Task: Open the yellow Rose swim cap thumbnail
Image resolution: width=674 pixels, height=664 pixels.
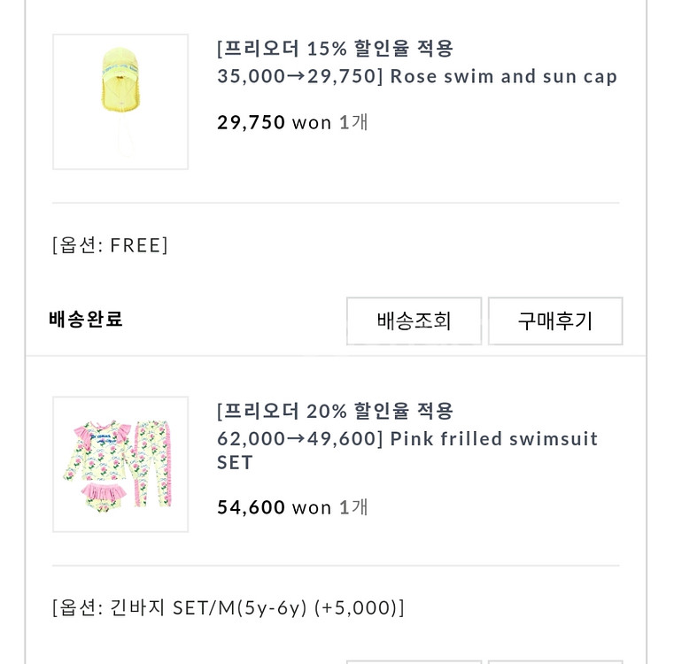Action: coord(120,102)
